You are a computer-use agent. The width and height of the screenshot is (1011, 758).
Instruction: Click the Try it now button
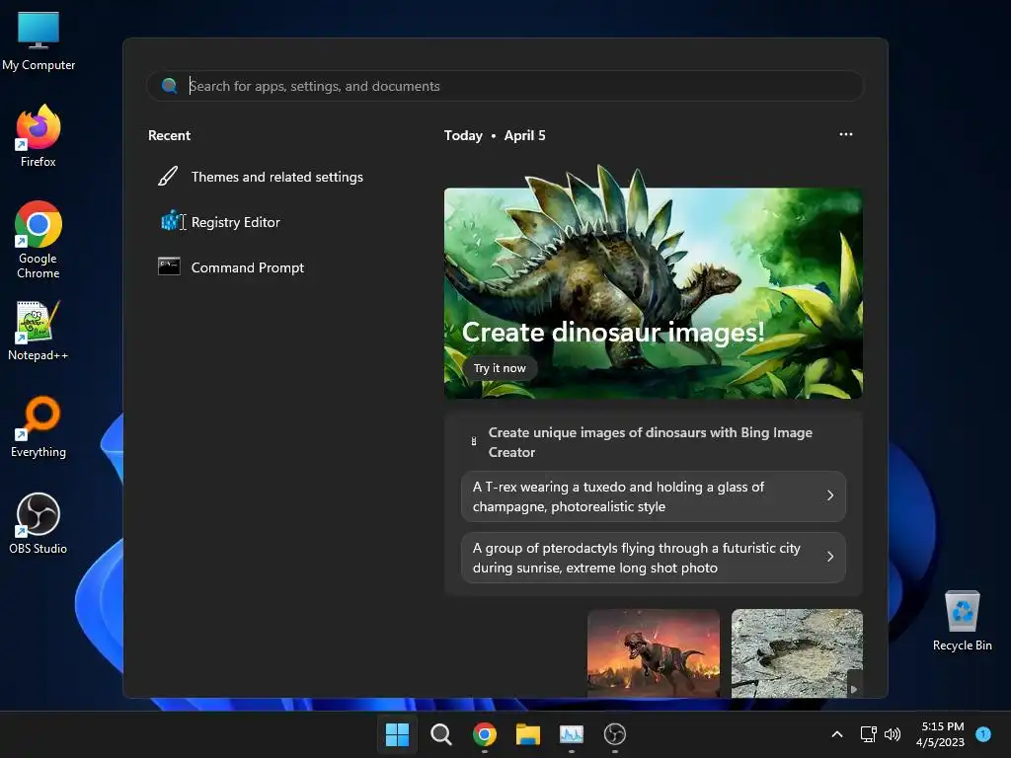500,368
